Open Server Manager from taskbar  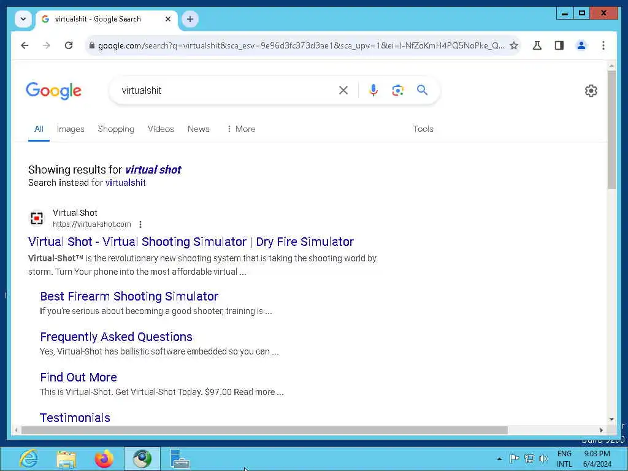(x=180, y=459)
